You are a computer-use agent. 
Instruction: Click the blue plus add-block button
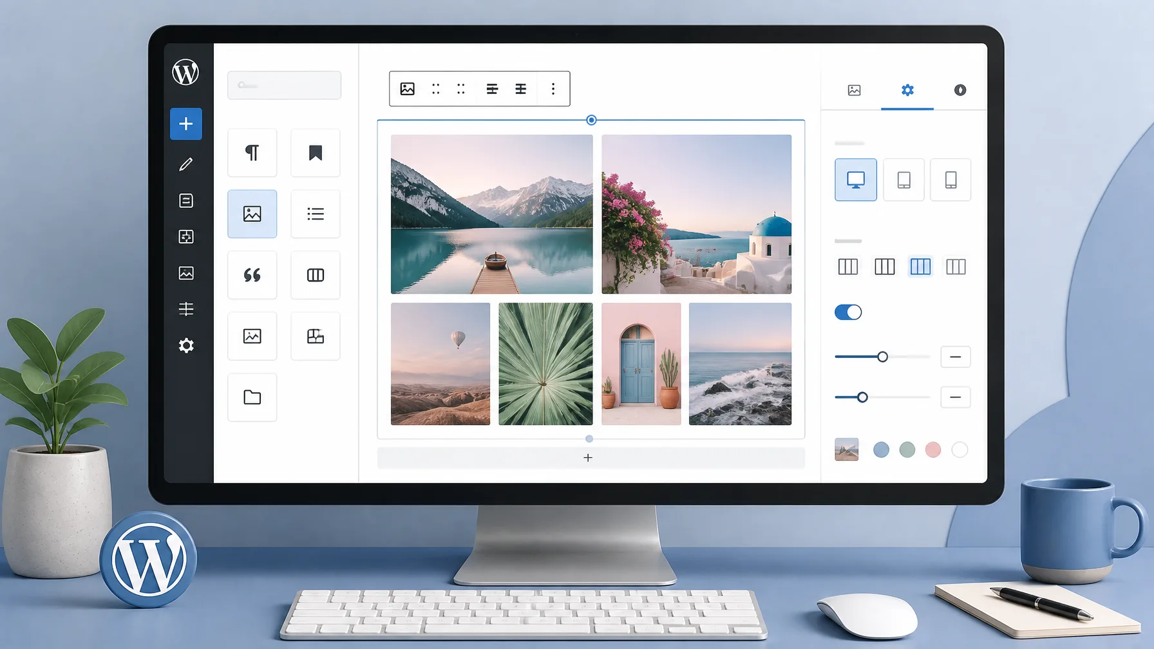click(186, 124)
